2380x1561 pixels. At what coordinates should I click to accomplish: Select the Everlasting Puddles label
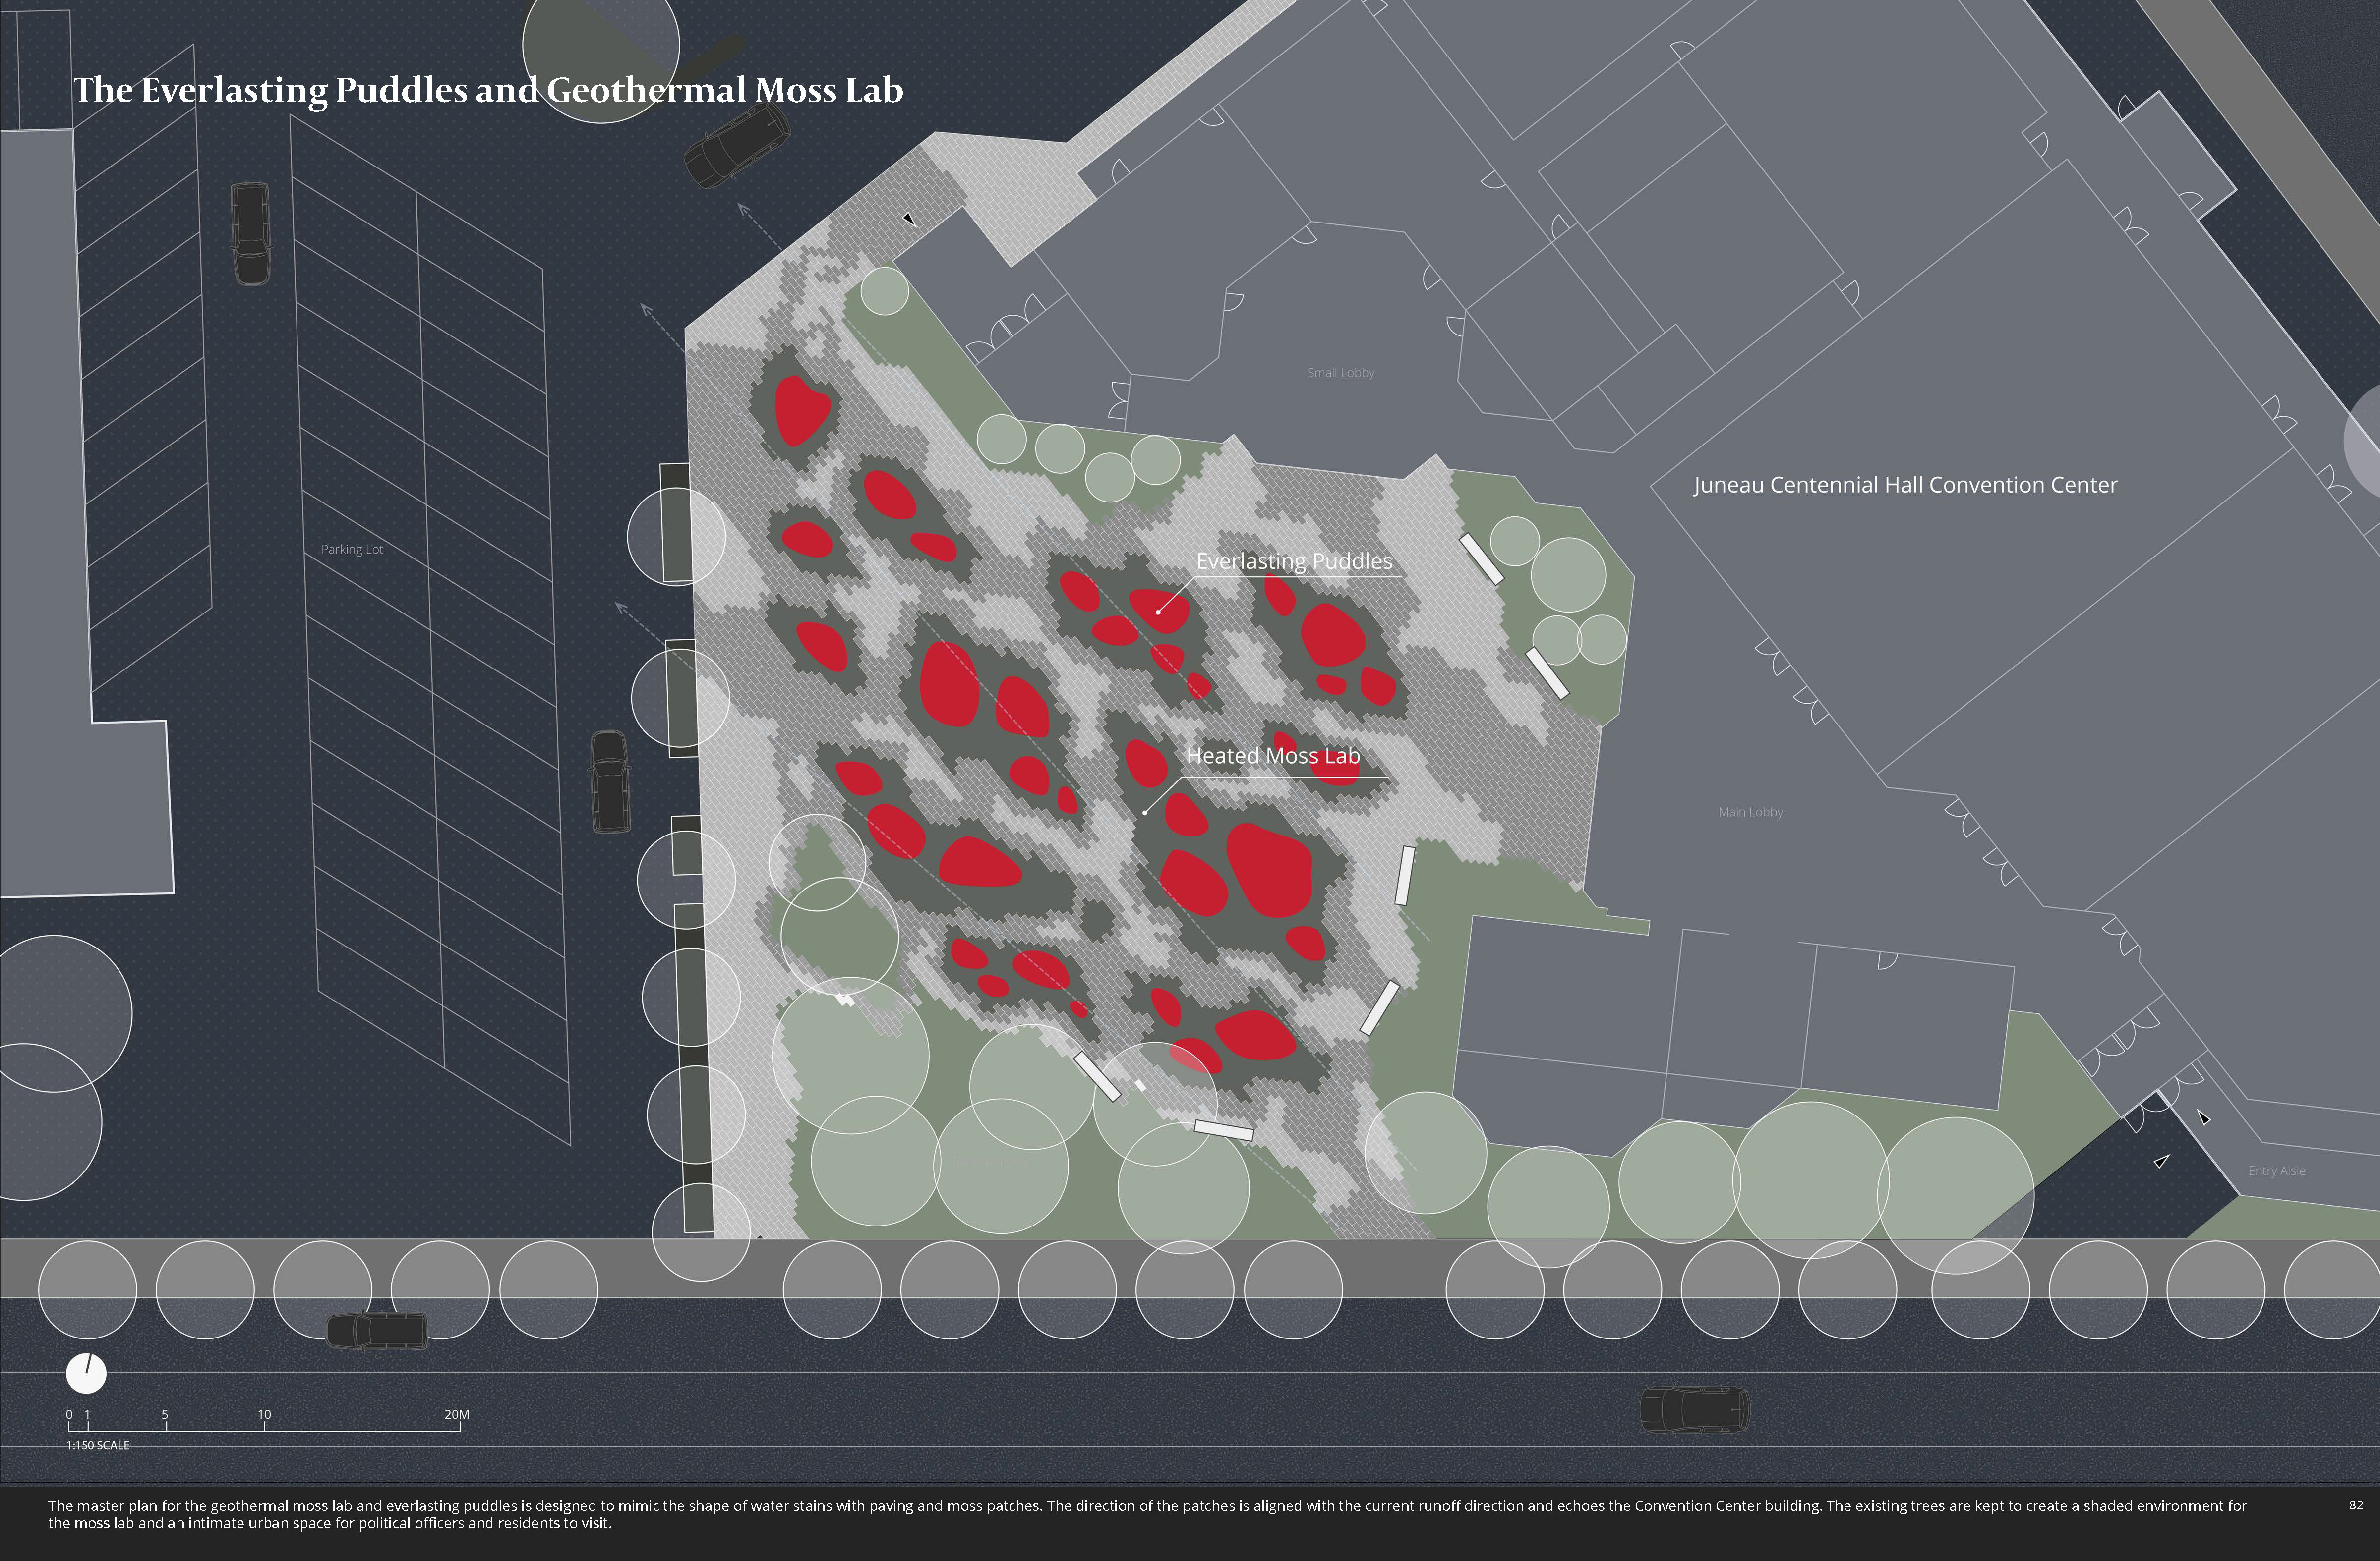[1294, 561]
